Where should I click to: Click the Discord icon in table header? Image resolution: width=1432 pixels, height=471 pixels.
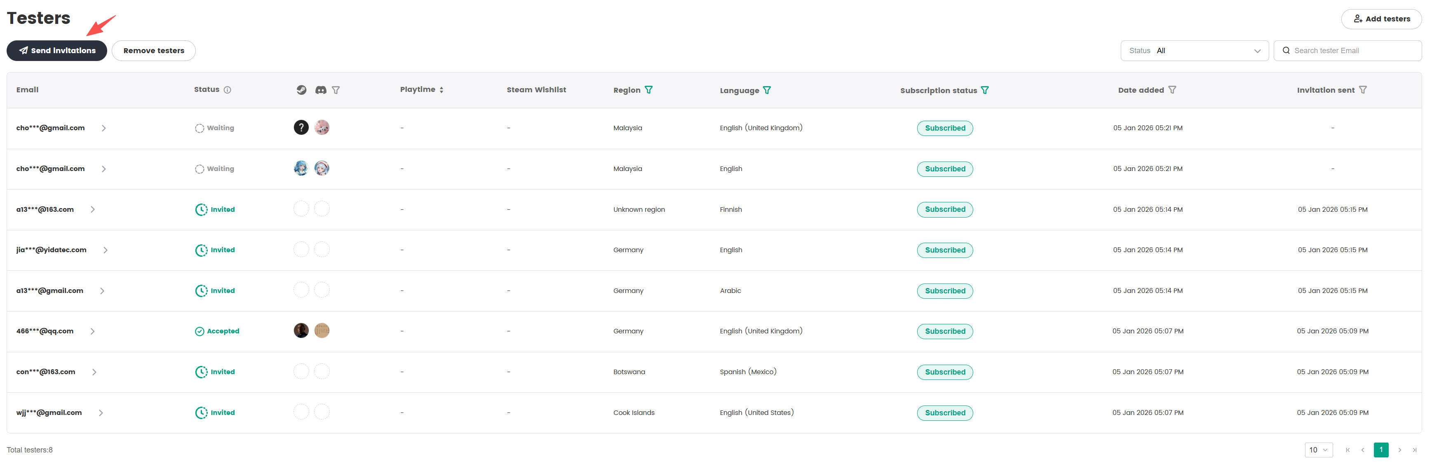pos(321,90)
